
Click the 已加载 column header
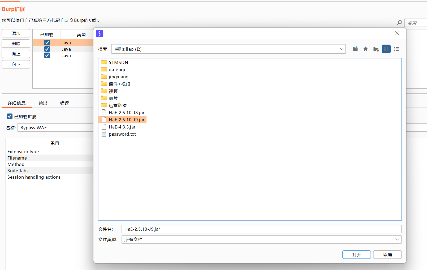pos(47,35)
